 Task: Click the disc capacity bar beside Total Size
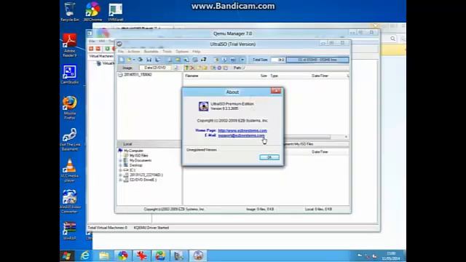[x=317, y=60]
